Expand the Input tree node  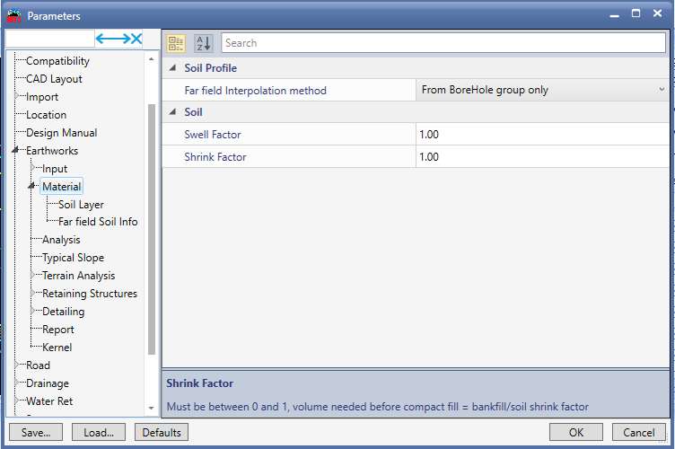32,167
